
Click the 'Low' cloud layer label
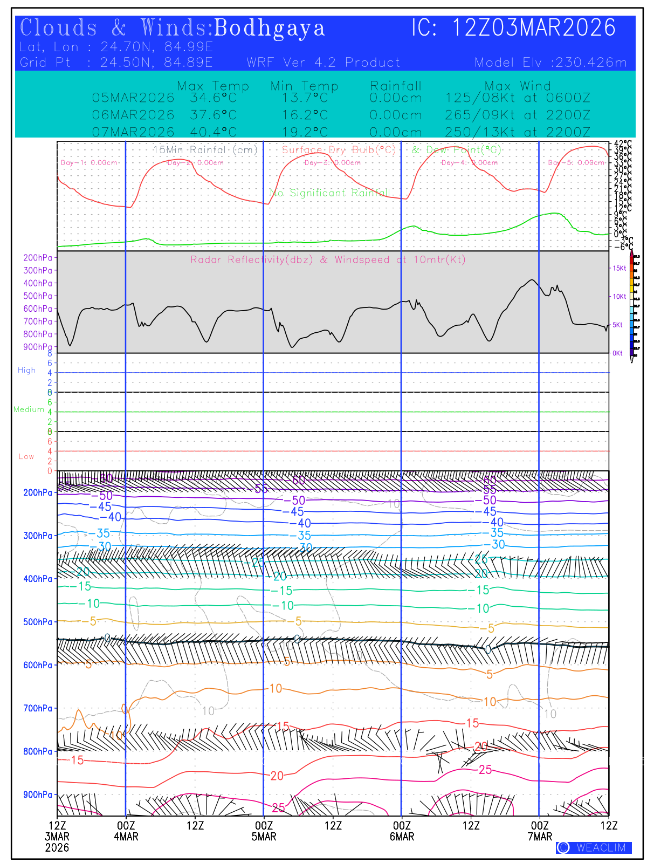coord(26,456)
